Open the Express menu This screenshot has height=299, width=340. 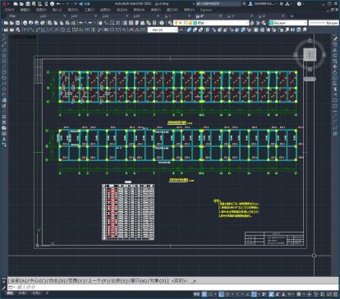pyautogui.click(x=206, y=10)
